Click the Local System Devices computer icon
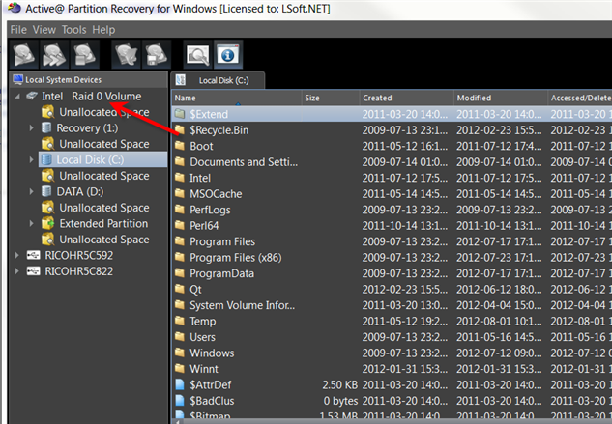612x424 pixels. 18,79
